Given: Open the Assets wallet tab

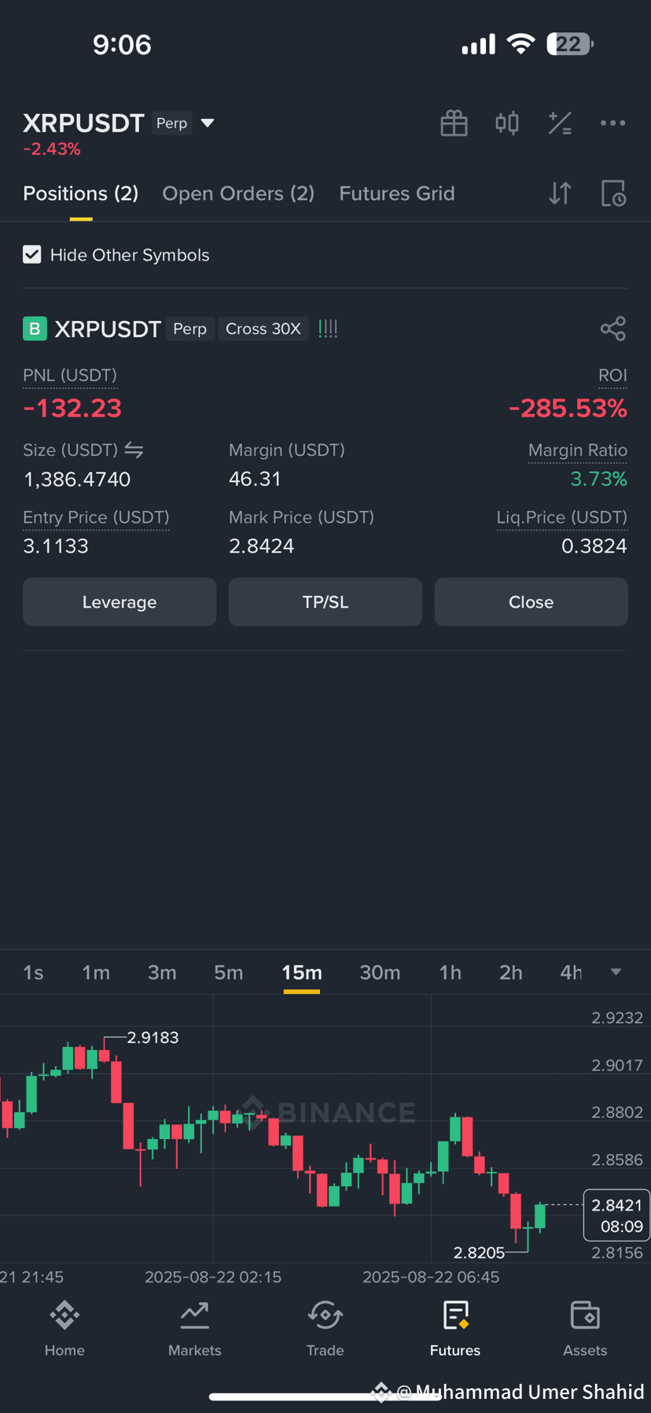Looking at the screenshot, I should (585, 1330).
